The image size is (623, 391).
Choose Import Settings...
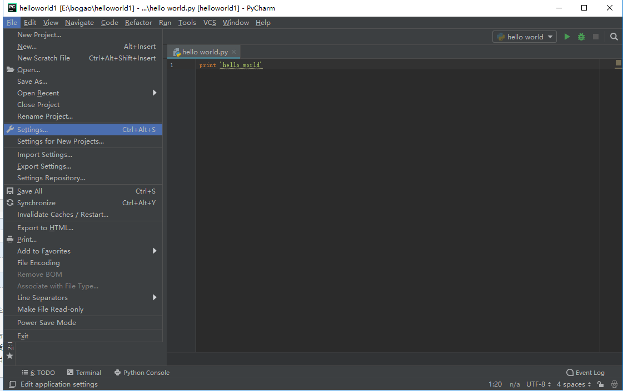click(83, 155)
